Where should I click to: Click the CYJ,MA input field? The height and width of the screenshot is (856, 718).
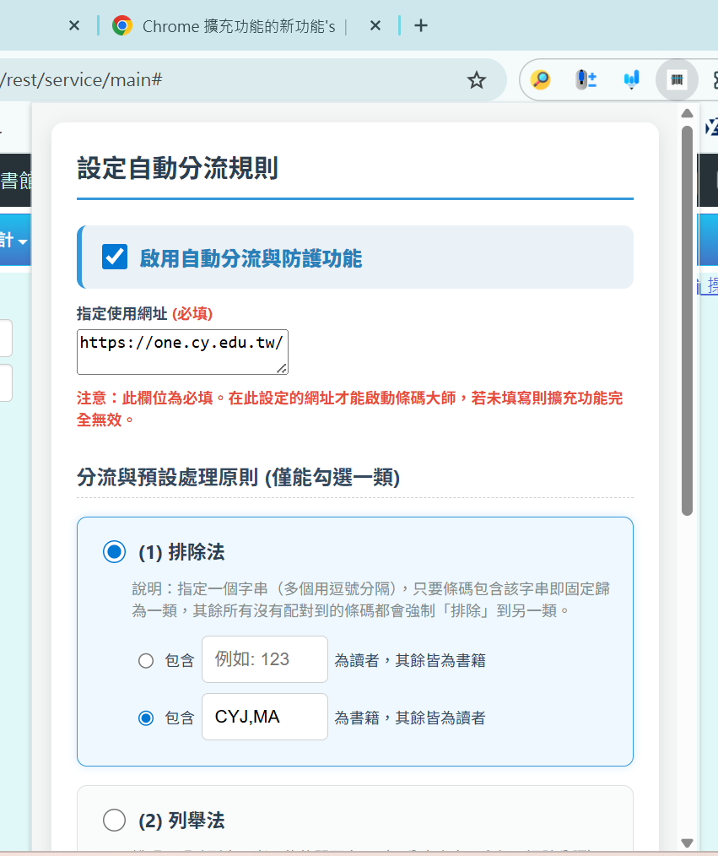coord(265,717)
